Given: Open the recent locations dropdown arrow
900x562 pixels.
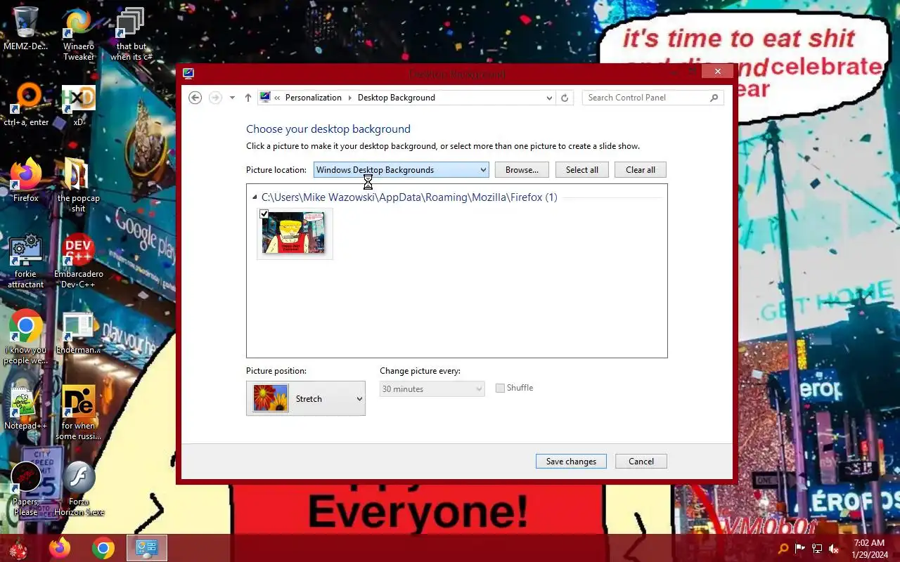Looking at the screenshot, I should [233, 98].
